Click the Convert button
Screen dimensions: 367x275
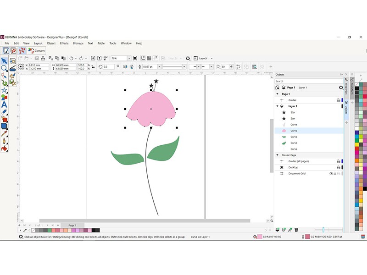click(x=37, y=51)
